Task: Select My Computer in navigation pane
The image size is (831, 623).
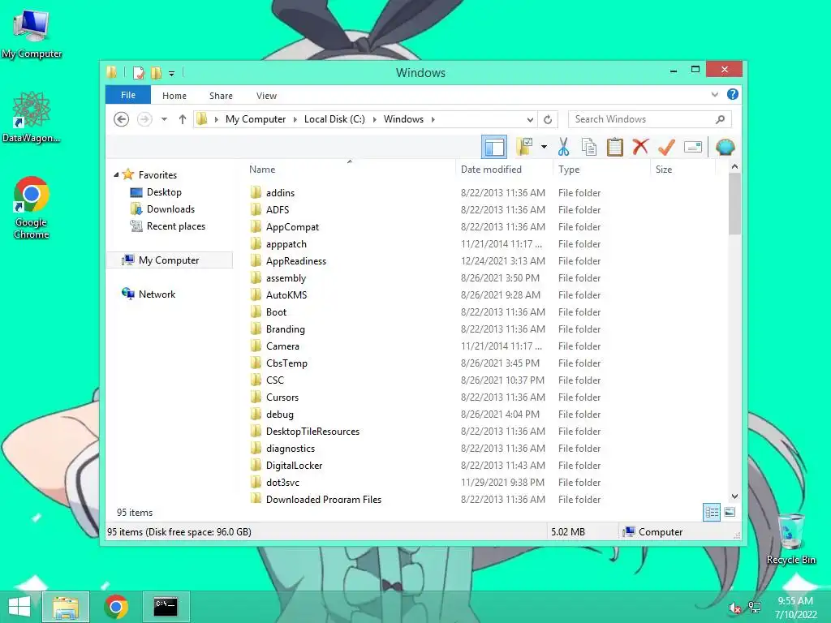Action: [169, 260]
